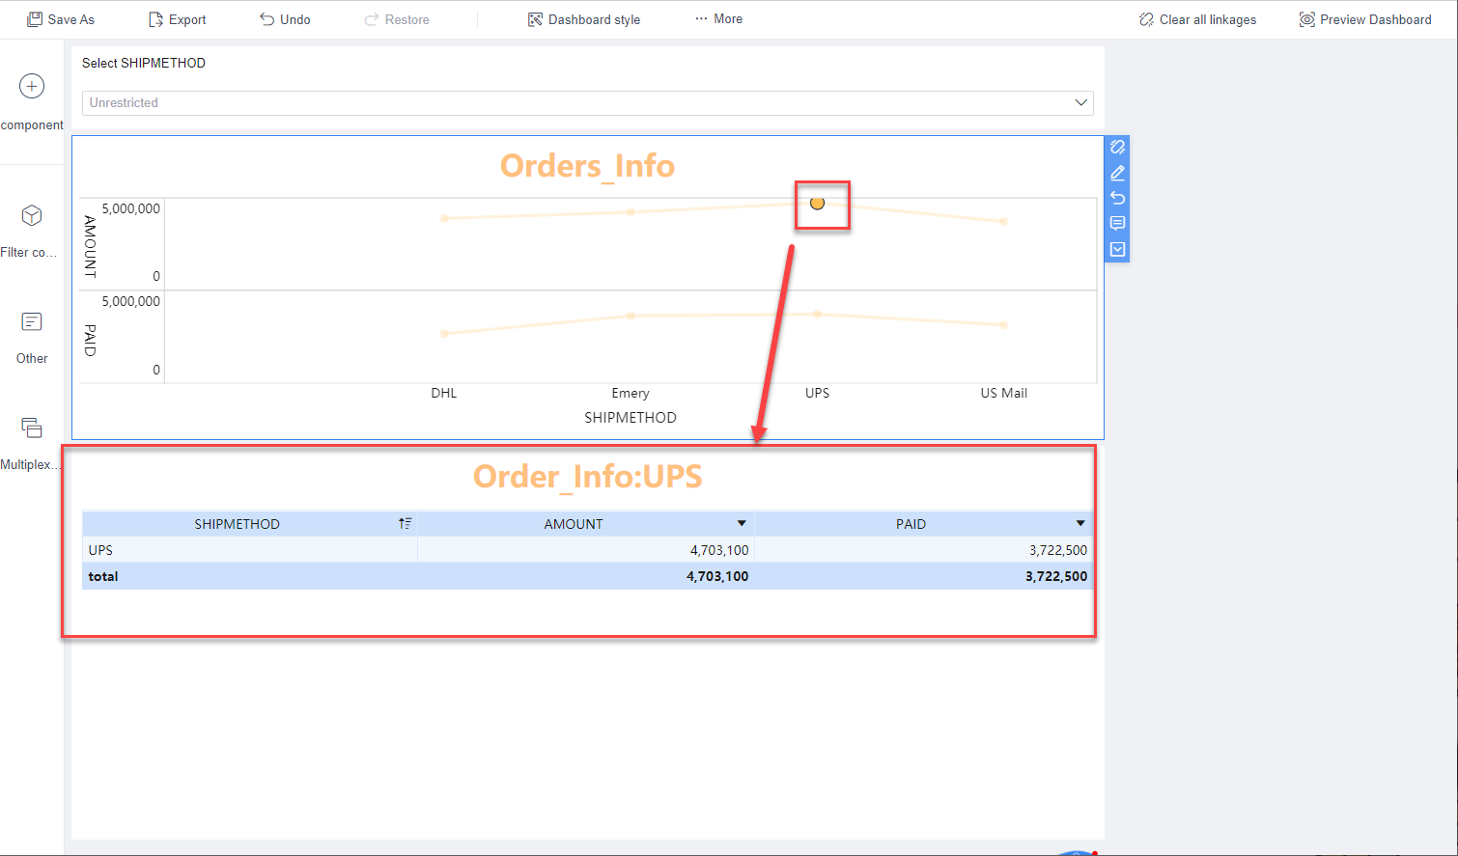Screen dimensions: 1458x856
Task: Open the Other components icon
Action: click(x=32, y=321)
